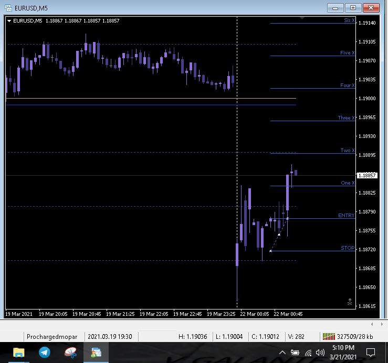
Task: Click the chart shift marker triangle
Action: coord(302,18)
